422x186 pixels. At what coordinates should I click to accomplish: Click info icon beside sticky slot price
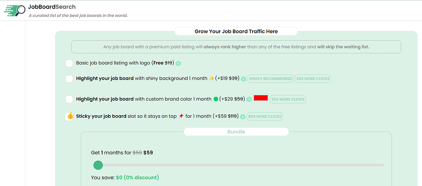pyautogui.click(x=243, y=116)
